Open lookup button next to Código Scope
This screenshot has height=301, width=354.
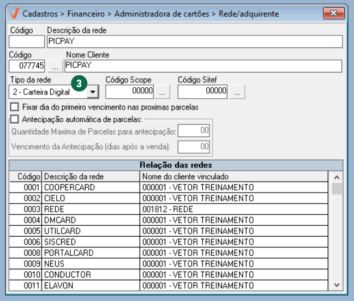[x=163, y=92]
